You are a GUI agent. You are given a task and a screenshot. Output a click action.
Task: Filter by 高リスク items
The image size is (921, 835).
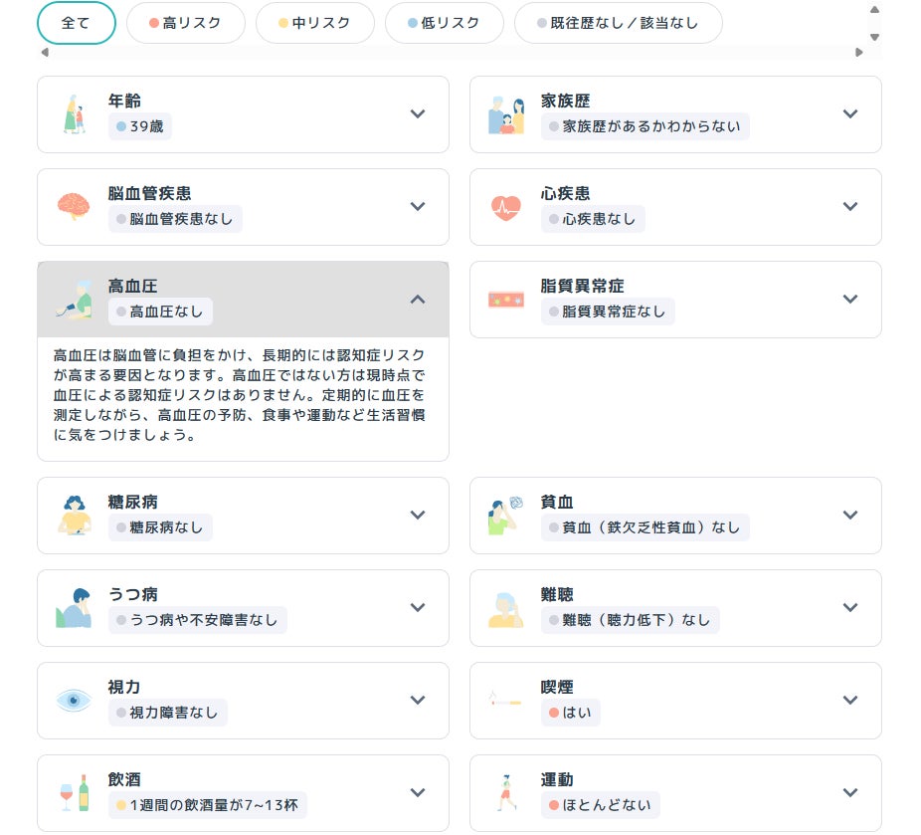[185, 23]
